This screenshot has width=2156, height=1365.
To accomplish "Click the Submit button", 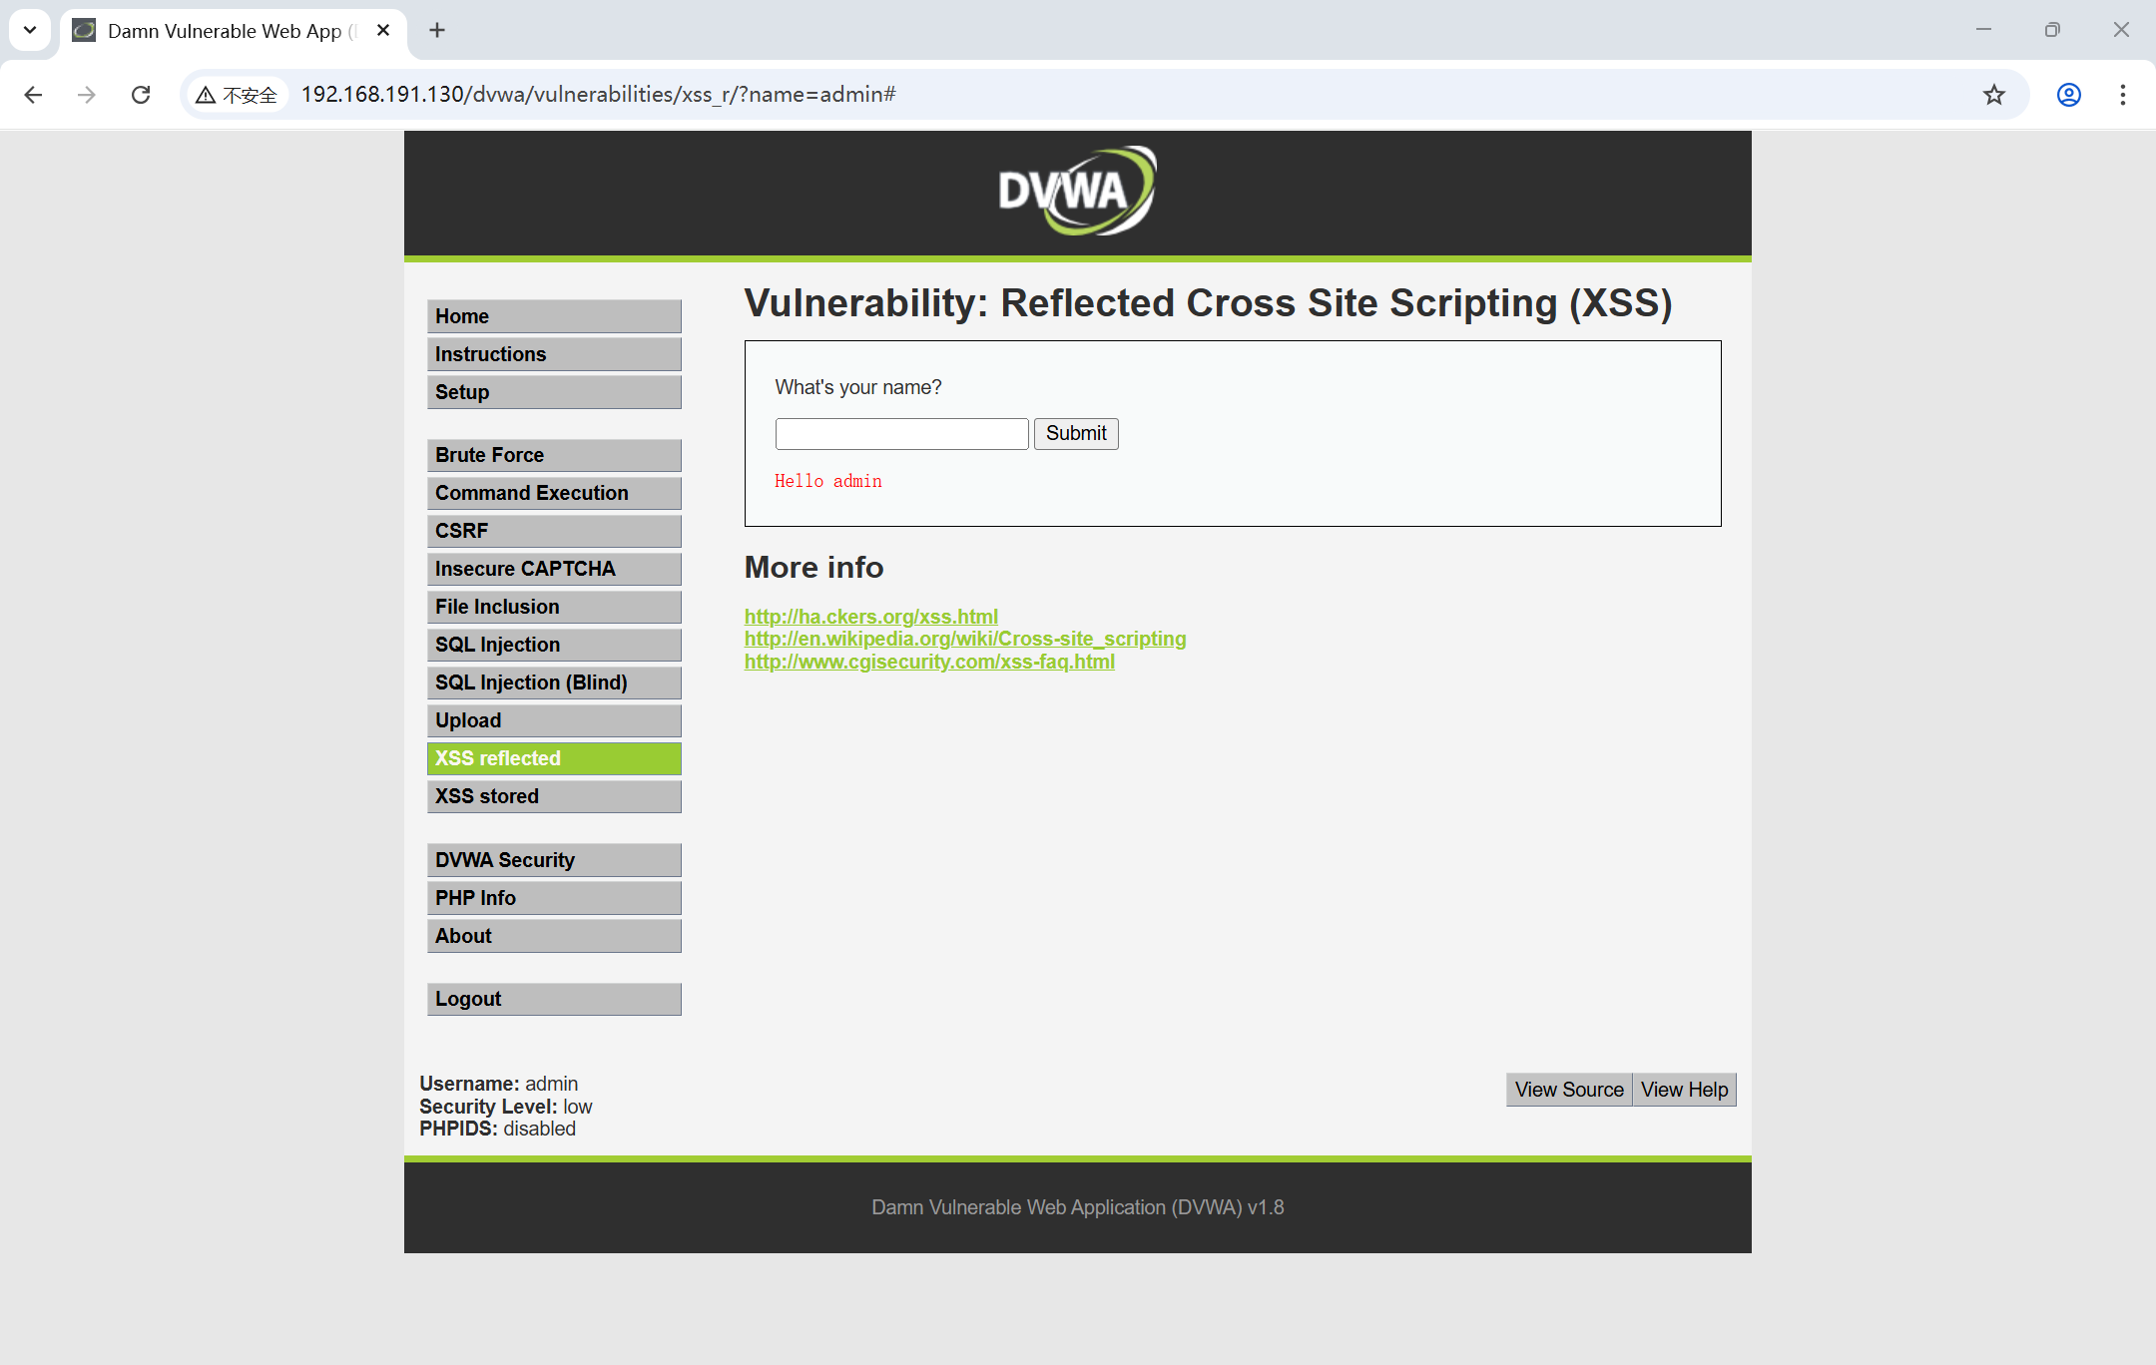I will (1076, 434).
